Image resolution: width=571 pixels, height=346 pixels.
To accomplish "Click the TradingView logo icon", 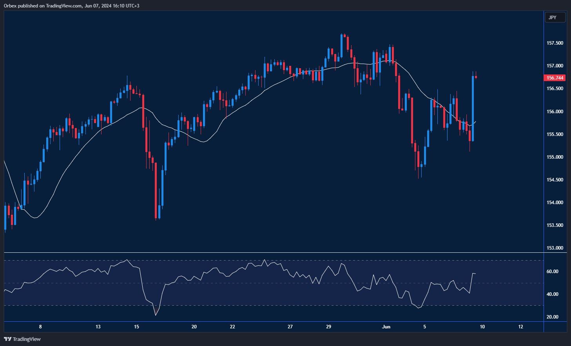I will pyautogui.click(x=7, y=339).
